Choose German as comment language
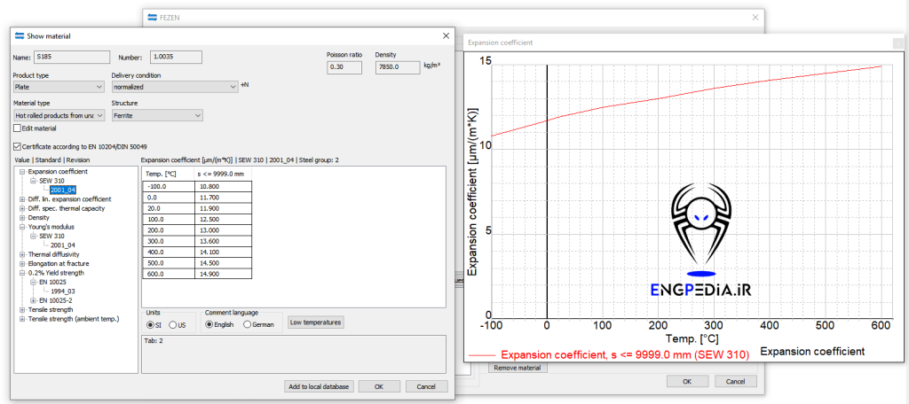 click(249, 324)
